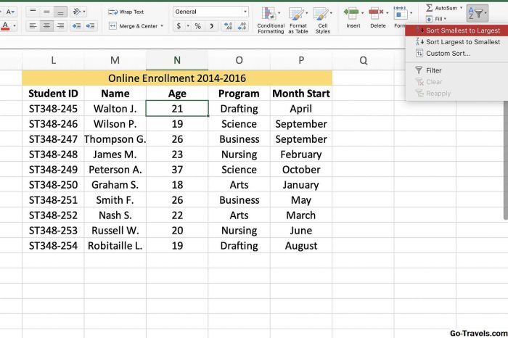508x338 pixels.
Task: Open the Merge & Center dropdown arrow
Action: [x=162, y=26]
